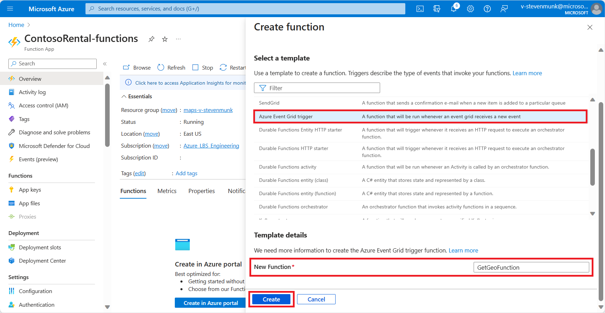Click the left menu Search field
This screenshot has width=605, height=313.
[53, 64]
